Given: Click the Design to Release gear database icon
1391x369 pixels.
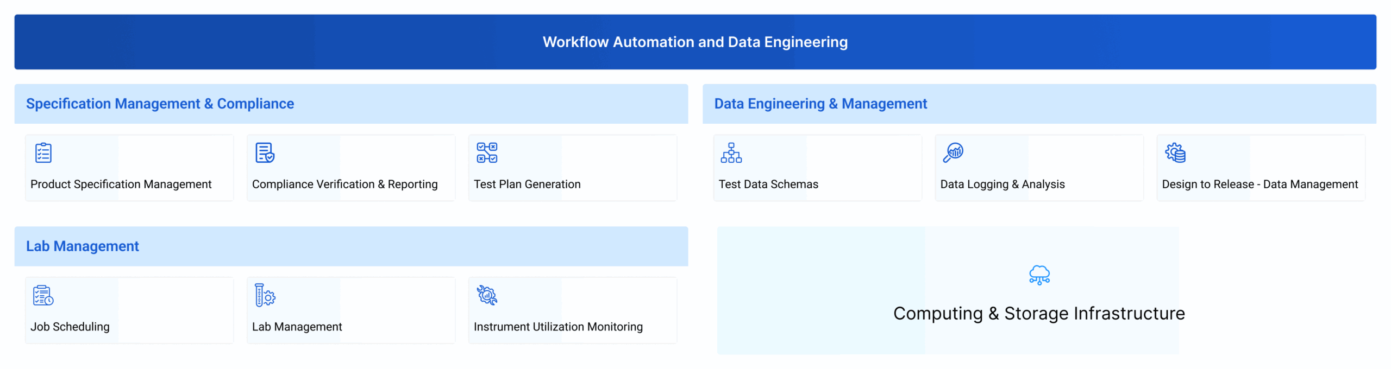Looking at the screenshot, I should pyautogui.click(x=1175, y=153).
